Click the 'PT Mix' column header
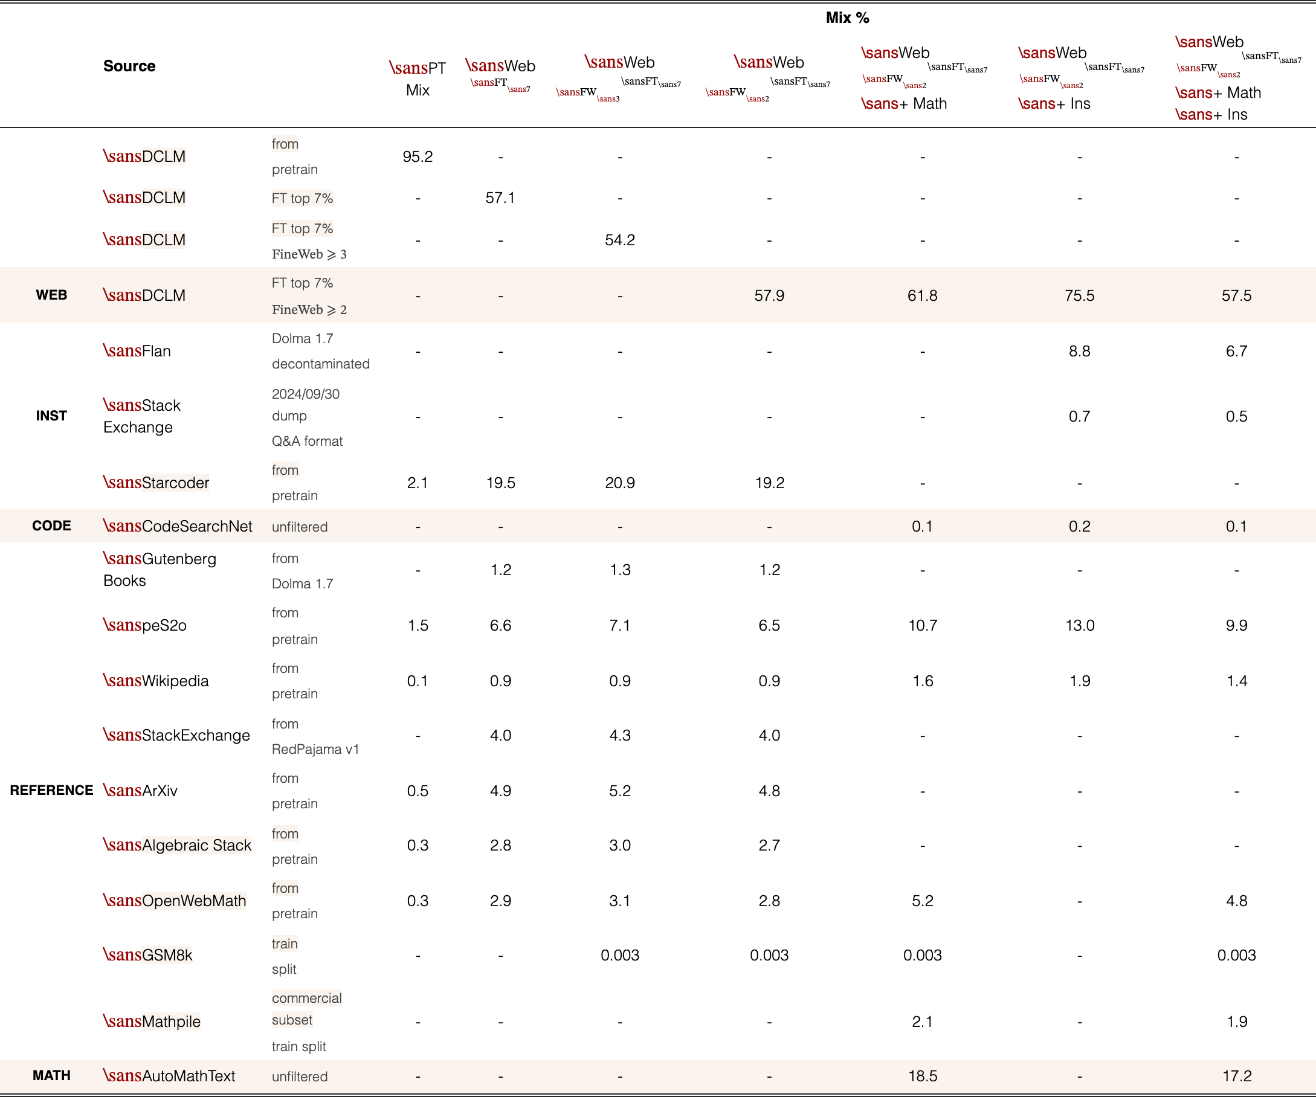 (x=418, y=79)
